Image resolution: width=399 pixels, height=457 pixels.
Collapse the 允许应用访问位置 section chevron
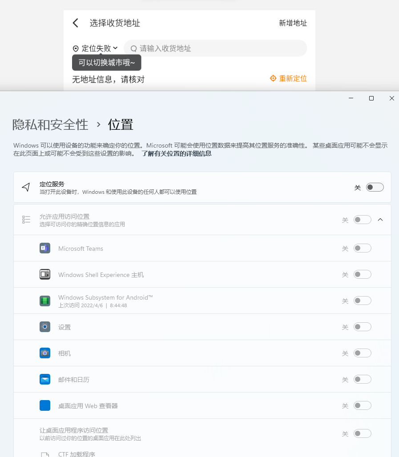(380, 220)
